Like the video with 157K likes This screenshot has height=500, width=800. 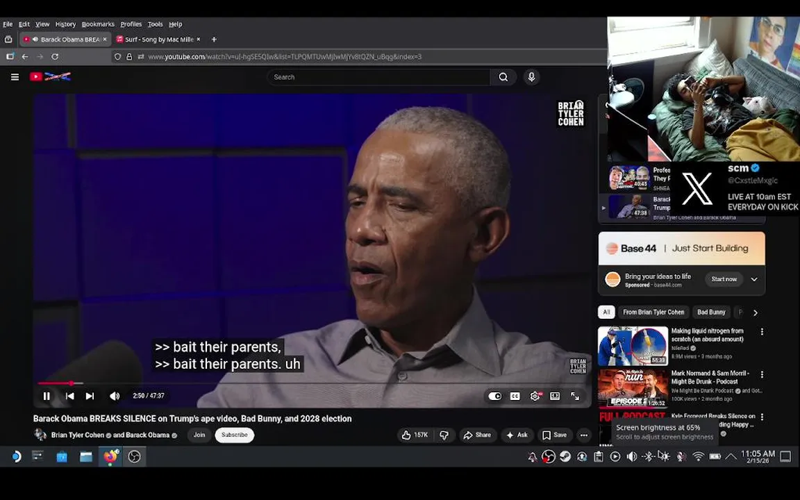click(415, 435)
